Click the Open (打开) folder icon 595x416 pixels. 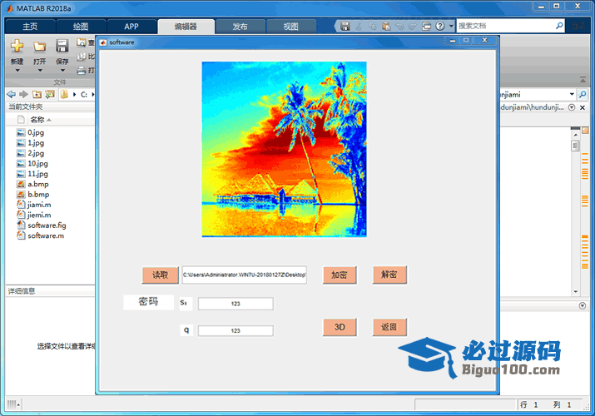[x=39, y=46]
